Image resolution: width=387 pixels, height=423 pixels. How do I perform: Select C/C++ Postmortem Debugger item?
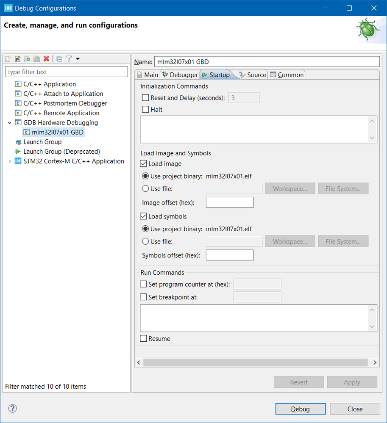point(65,103)
